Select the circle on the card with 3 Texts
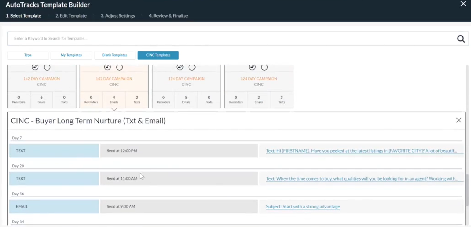This screenshot has width=471, height=227. (264, 67)
